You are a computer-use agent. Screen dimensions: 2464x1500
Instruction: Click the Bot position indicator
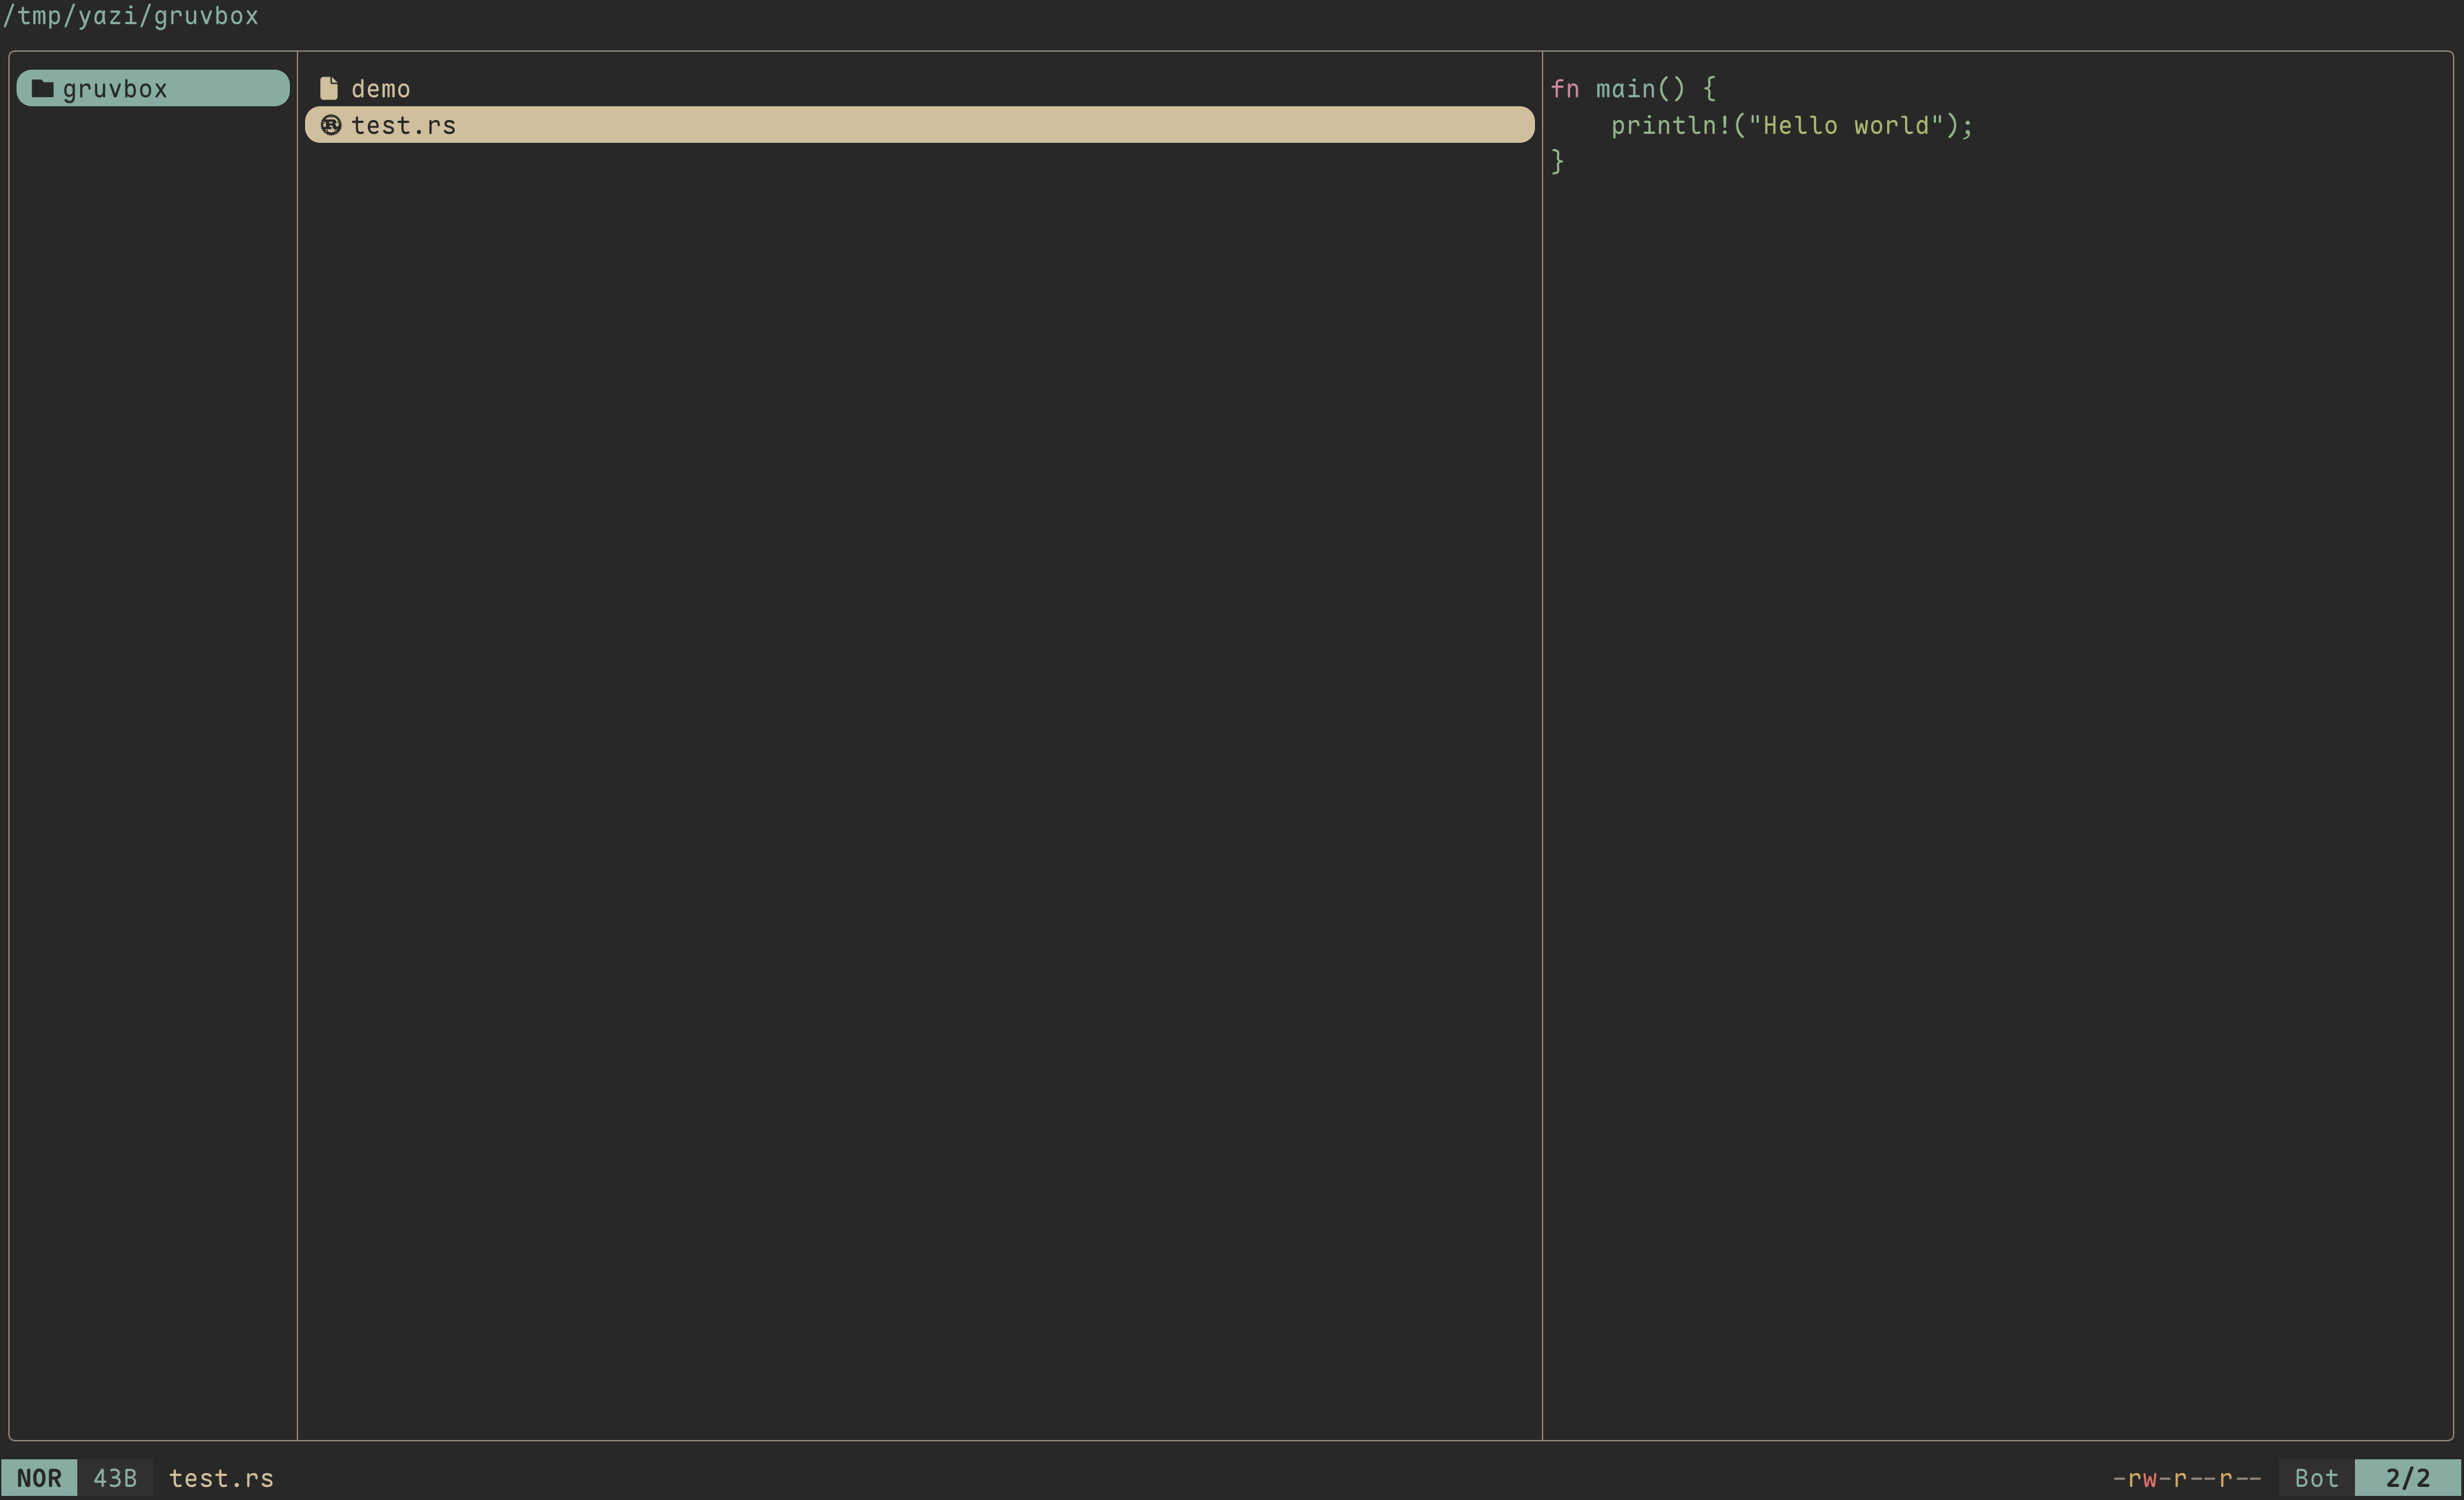2316,1478
